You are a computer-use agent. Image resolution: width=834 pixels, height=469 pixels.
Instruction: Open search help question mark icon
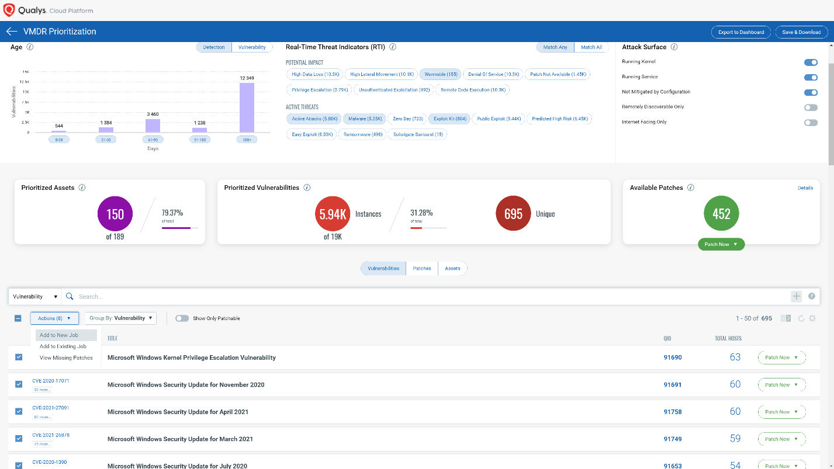pos(812,296)
